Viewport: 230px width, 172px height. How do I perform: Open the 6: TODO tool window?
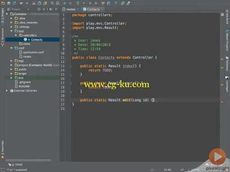point(15,164)
